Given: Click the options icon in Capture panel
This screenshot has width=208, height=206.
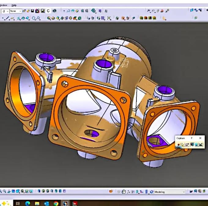Looking at the screenshot, I should [187, 145].
